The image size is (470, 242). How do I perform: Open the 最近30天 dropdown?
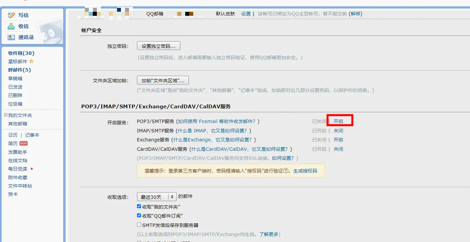coord(157,197)
